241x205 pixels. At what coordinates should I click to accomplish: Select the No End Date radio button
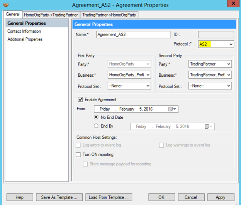pyautogui.click(x=96, y=117)
